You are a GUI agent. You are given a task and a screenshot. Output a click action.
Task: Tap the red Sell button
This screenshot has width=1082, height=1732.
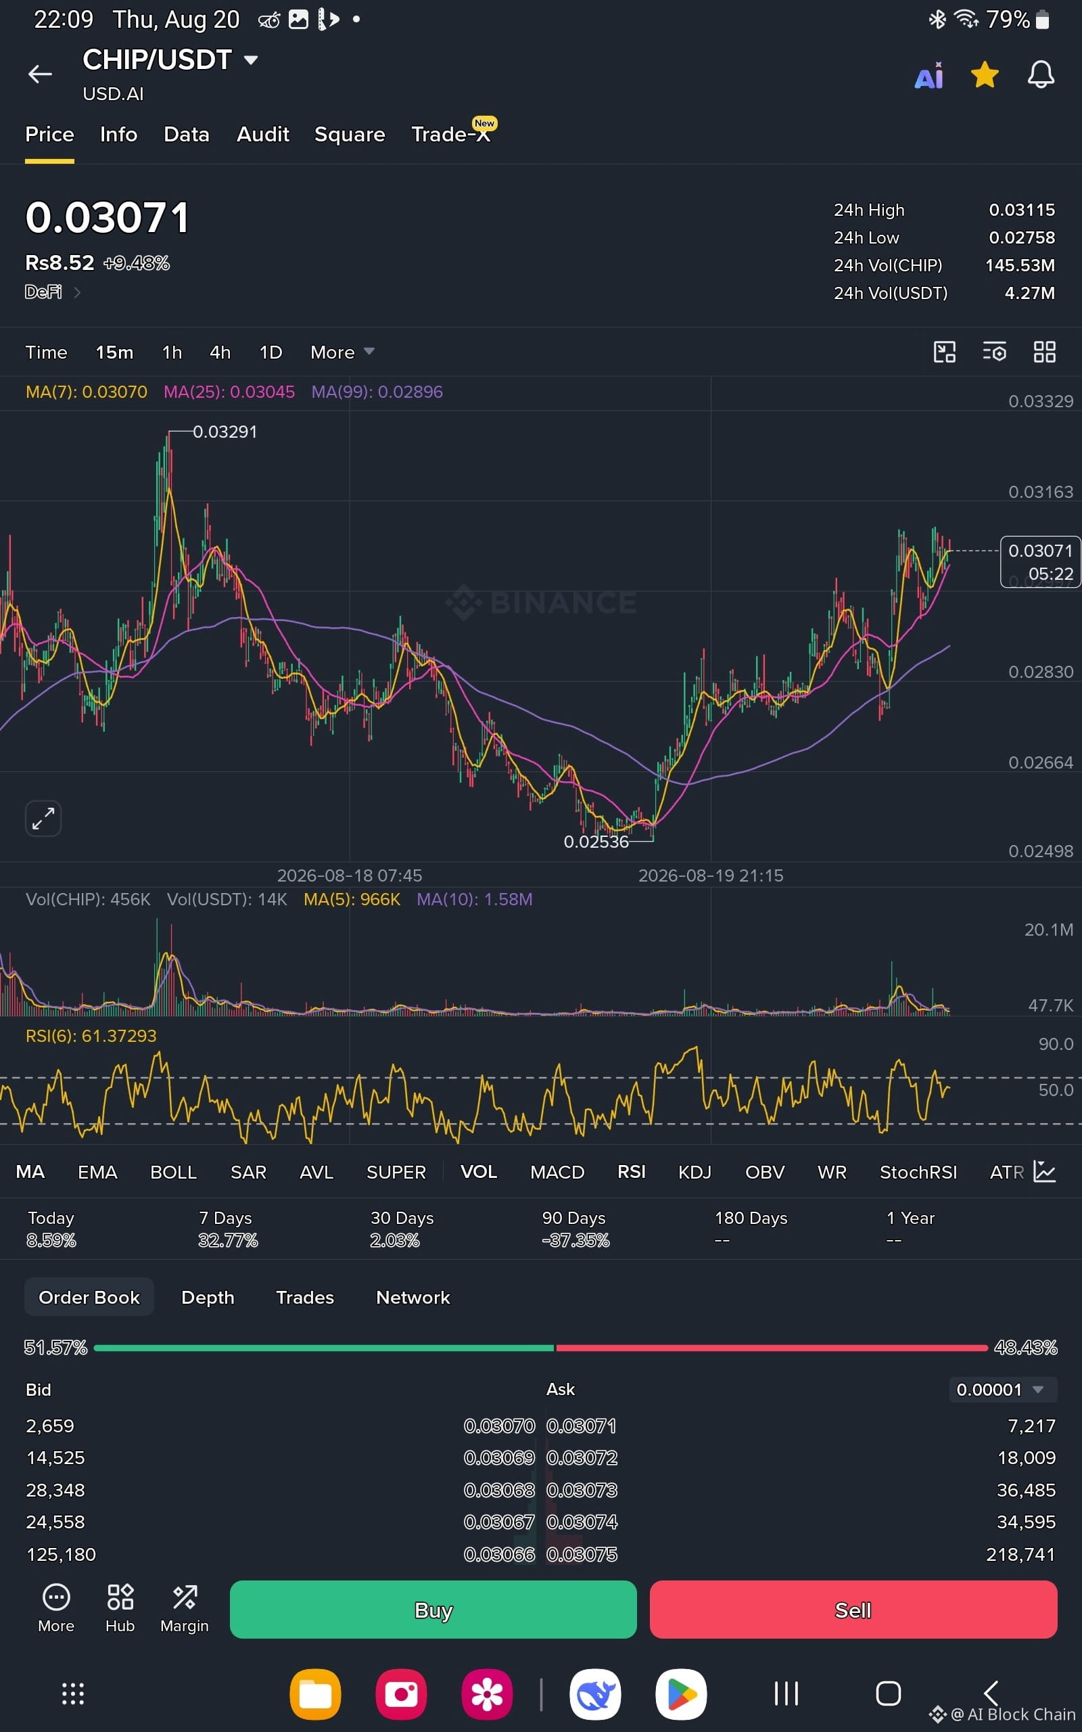(853, 1610)
